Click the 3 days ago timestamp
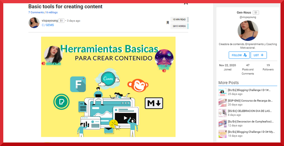This screenshot has width=284, height=146. click(x=74, y=21)
